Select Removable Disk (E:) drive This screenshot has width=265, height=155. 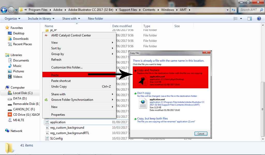pyautogui.click(x=26, y=104)
